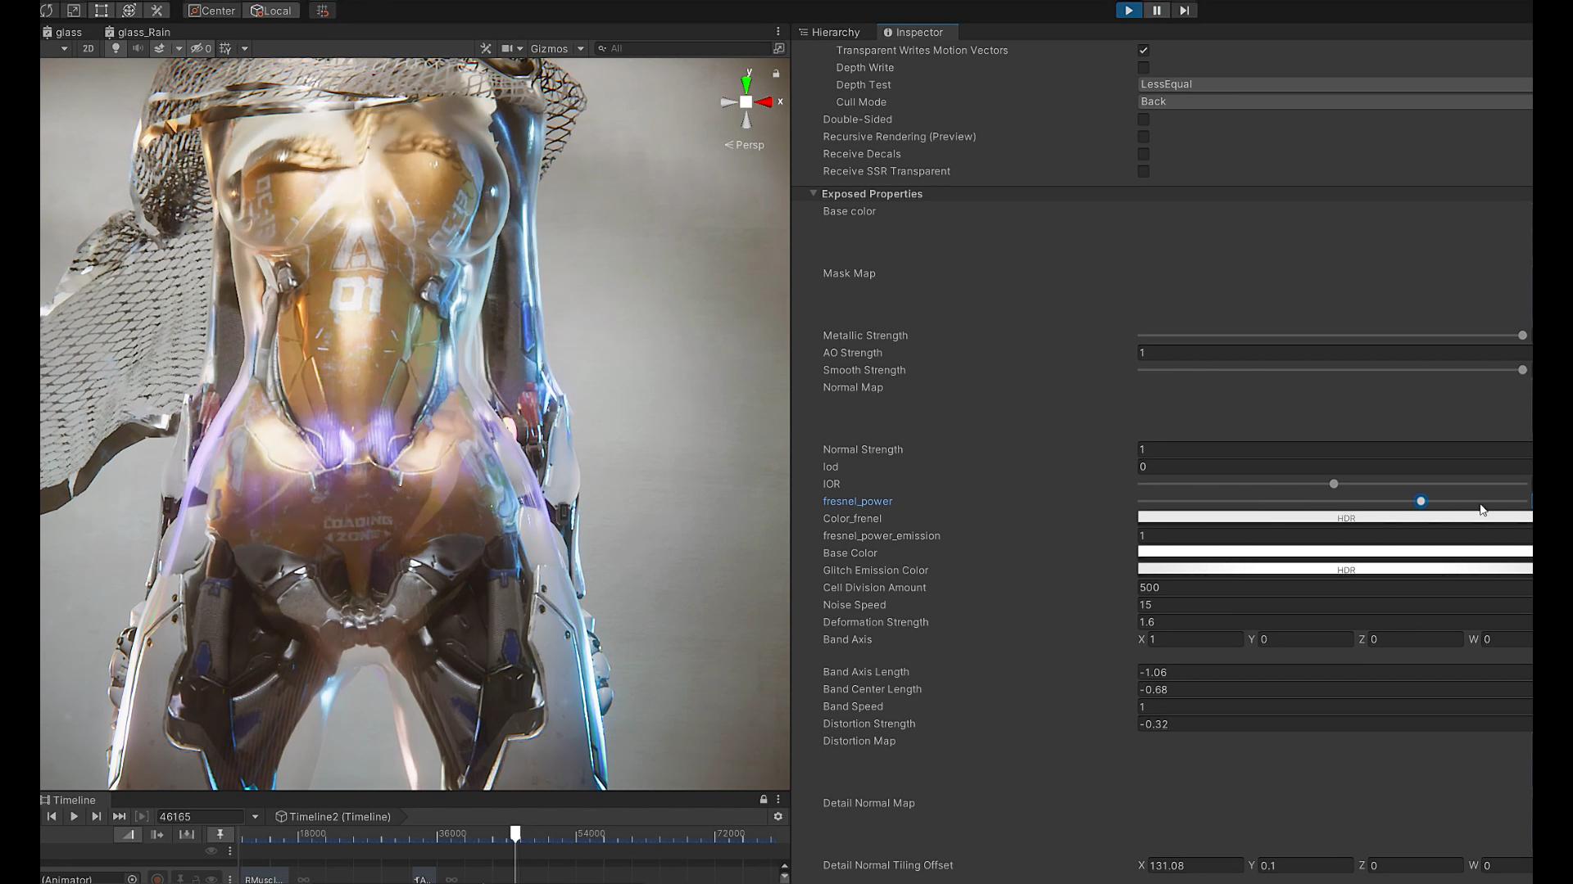The width and height of the screenshot is (1573, 884).
Task: Toggle the Center pivot button
Action: pos(211,11)
